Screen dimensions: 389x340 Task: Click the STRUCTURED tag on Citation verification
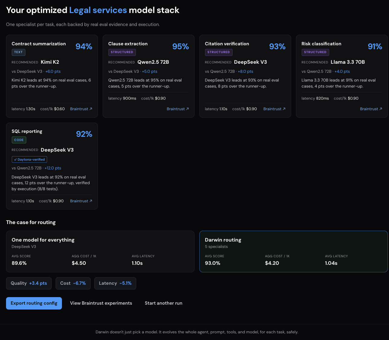pos(219,52)
